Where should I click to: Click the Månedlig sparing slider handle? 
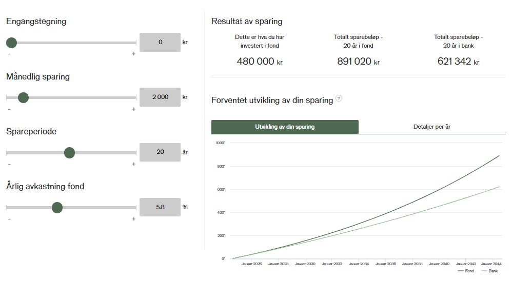23,97
